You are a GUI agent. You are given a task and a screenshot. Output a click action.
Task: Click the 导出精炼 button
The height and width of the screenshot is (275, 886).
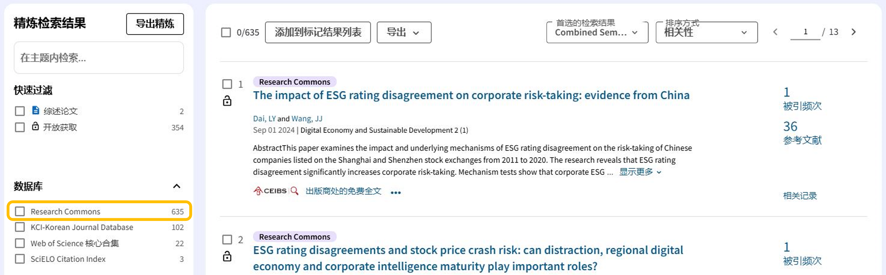coord(155,24)
